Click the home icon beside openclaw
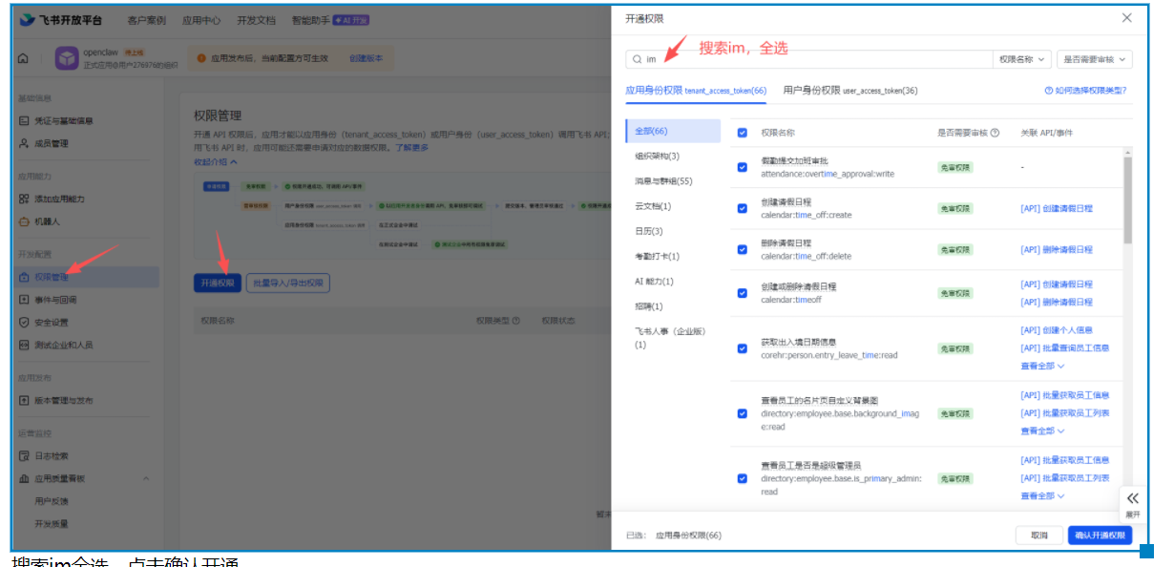 click(x=23, y=58)
